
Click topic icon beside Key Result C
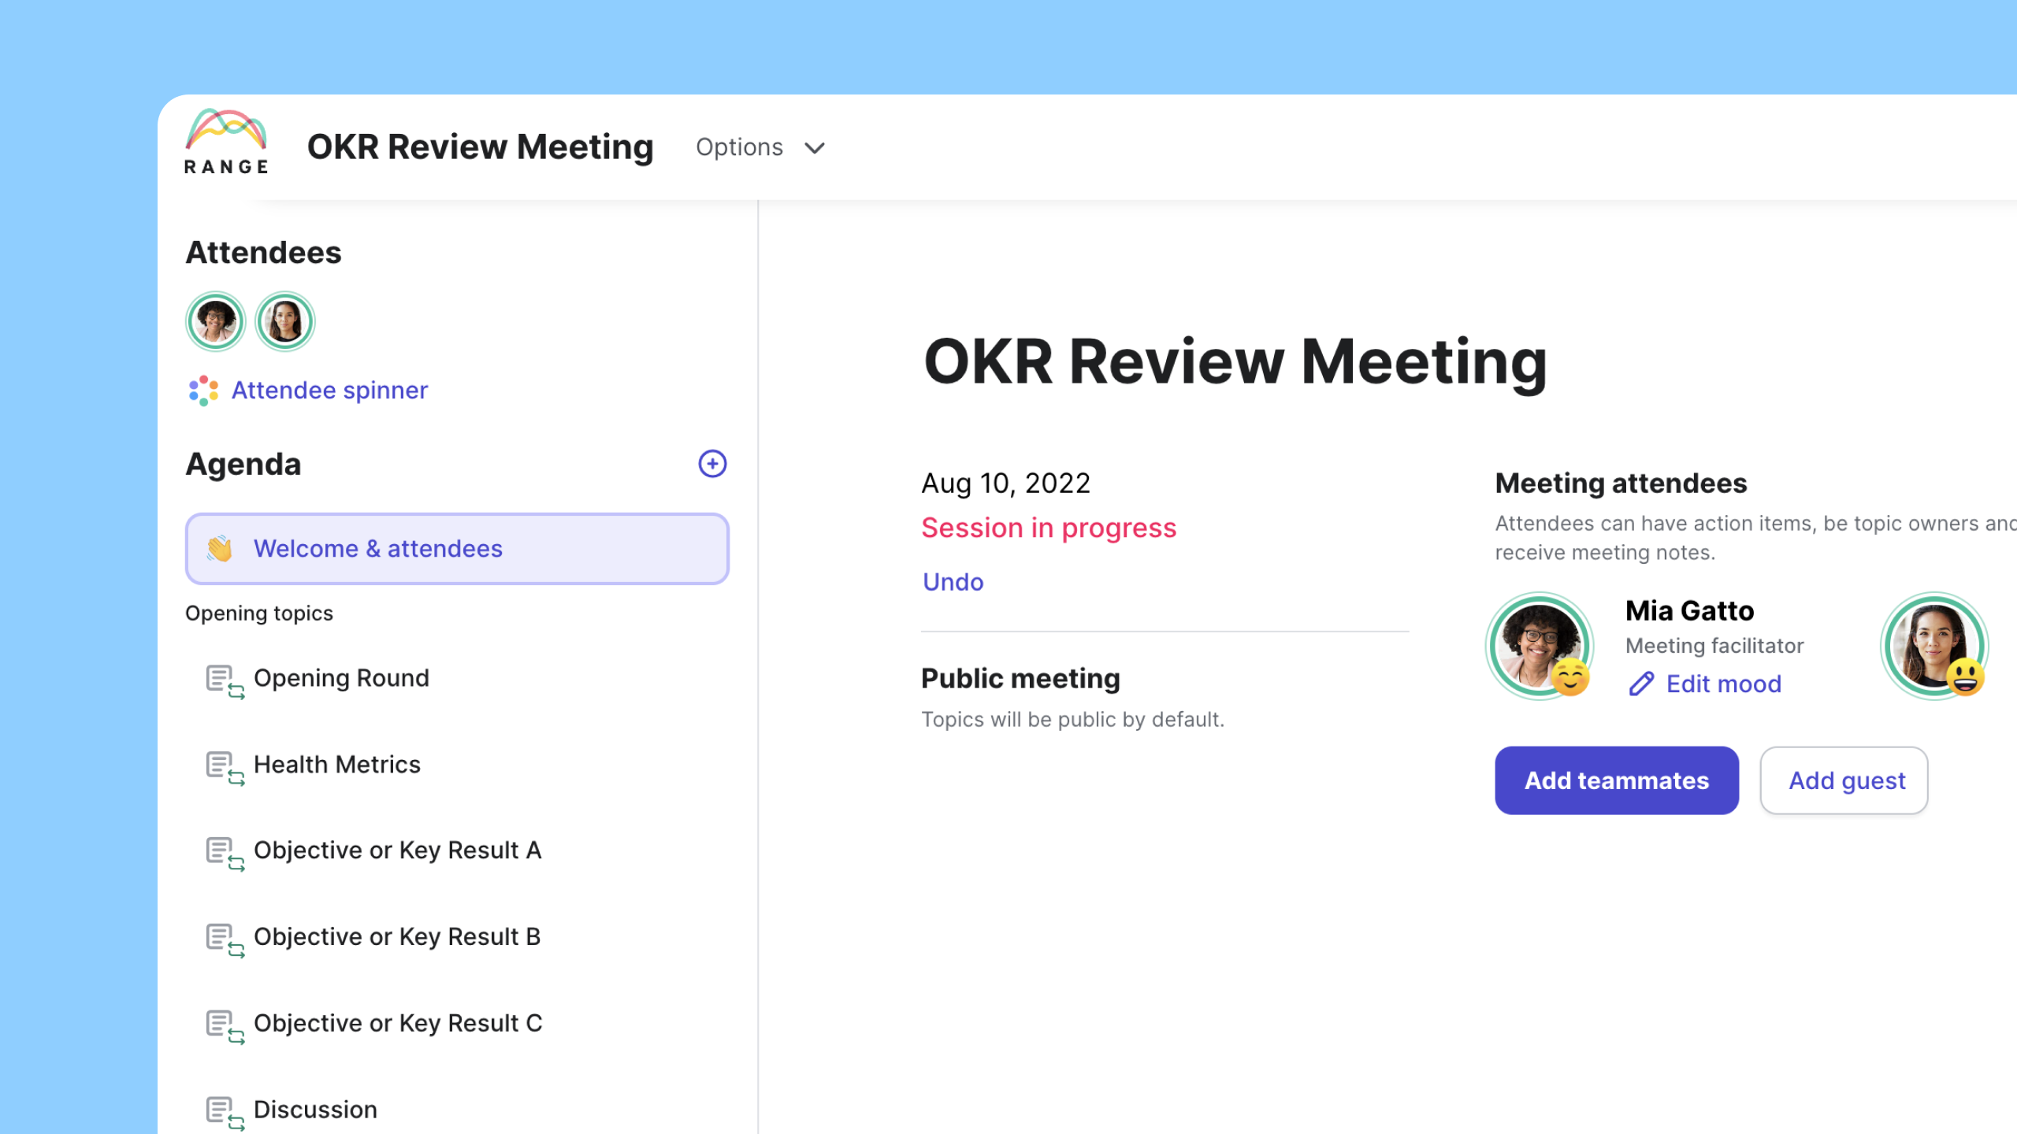pos(225,1028)
